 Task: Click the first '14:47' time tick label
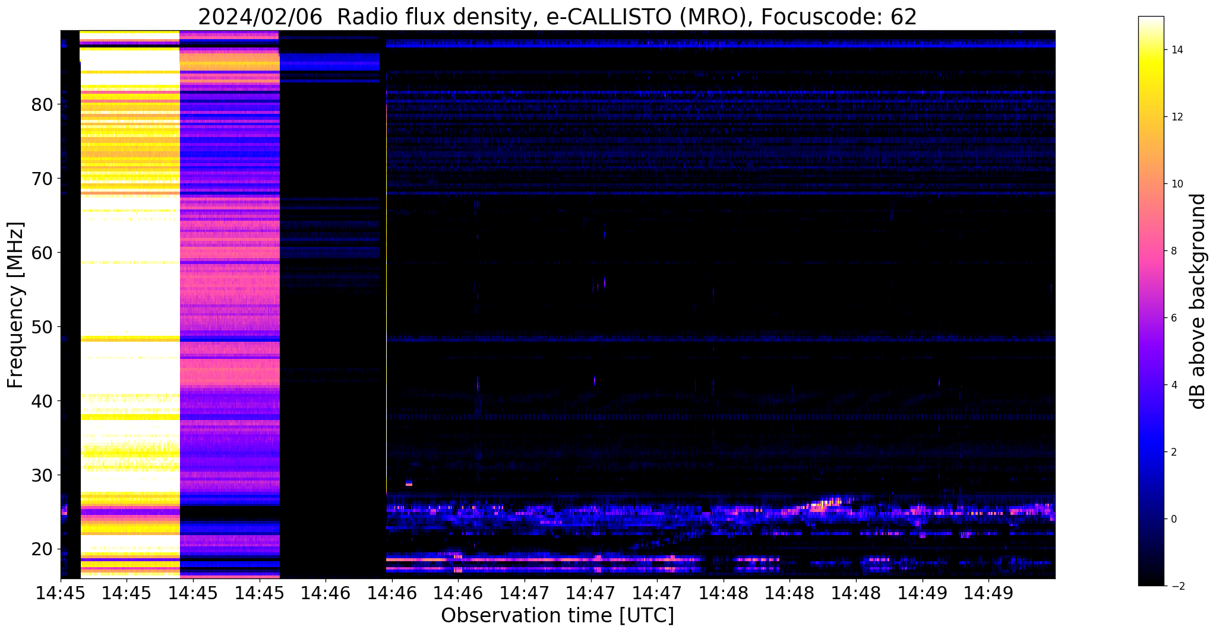pyautogui.click(x=524, y=592)
